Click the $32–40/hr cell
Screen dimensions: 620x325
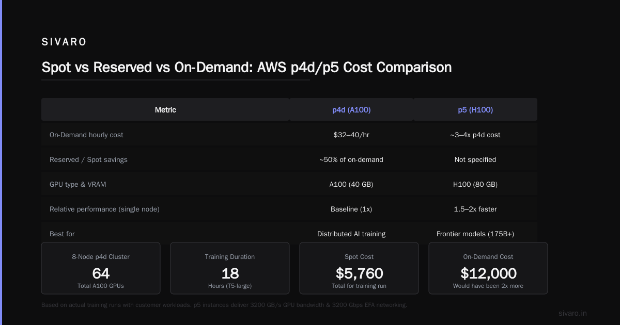pos(351,135)
